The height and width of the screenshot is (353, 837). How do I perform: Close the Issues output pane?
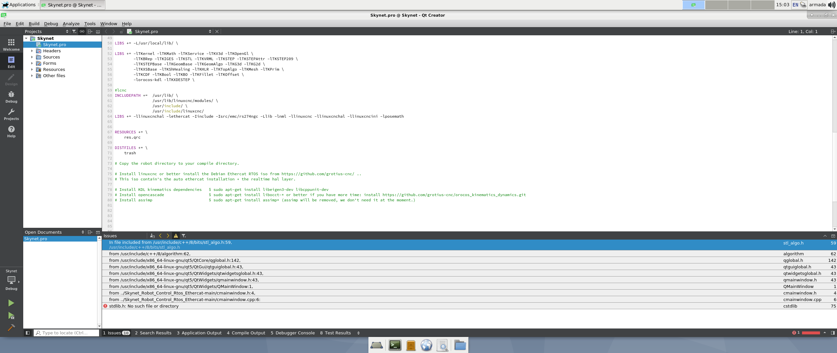pos(833,236)
